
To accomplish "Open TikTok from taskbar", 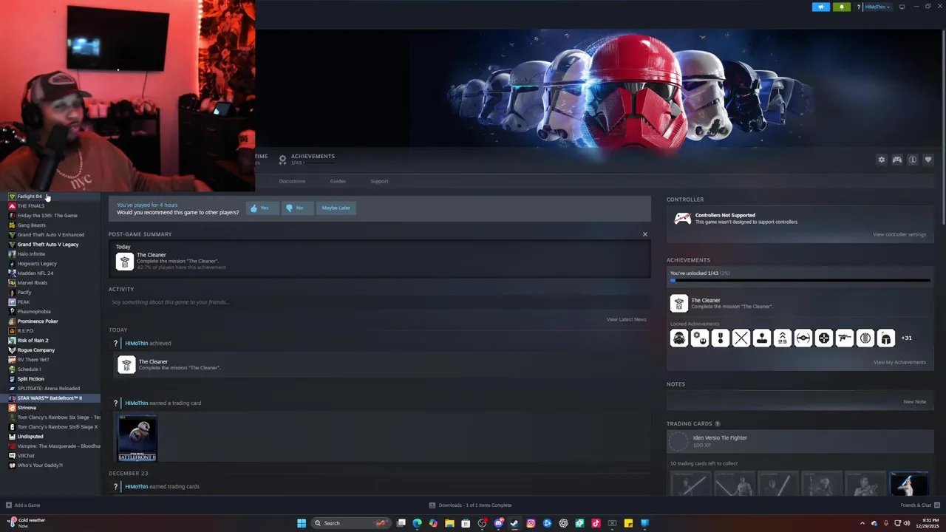I will [596, 523].
